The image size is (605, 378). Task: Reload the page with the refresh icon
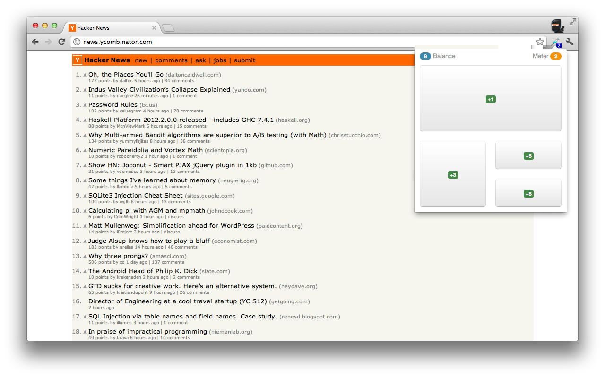click(61, 42)
